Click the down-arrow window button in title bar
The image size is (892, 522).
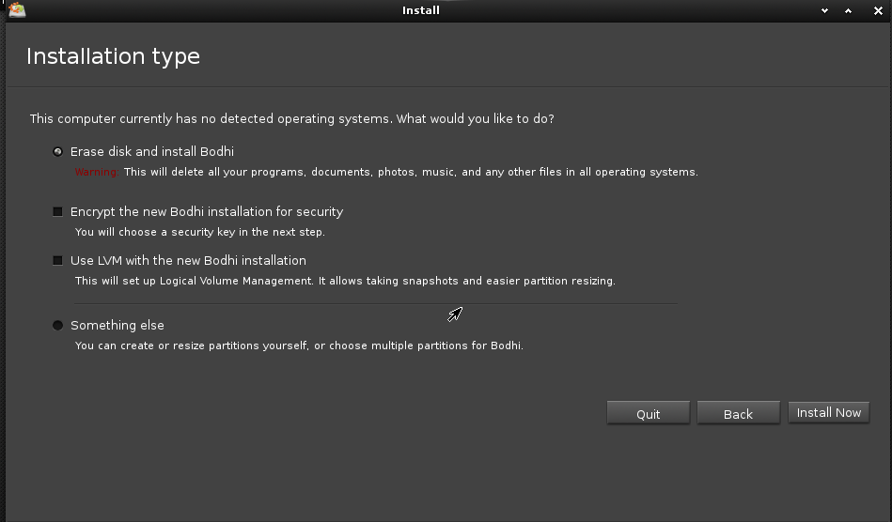click(824, 10)
